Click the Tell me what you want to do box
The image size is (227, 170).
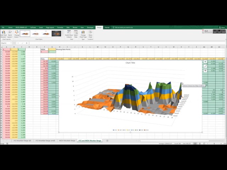point(123,28)
